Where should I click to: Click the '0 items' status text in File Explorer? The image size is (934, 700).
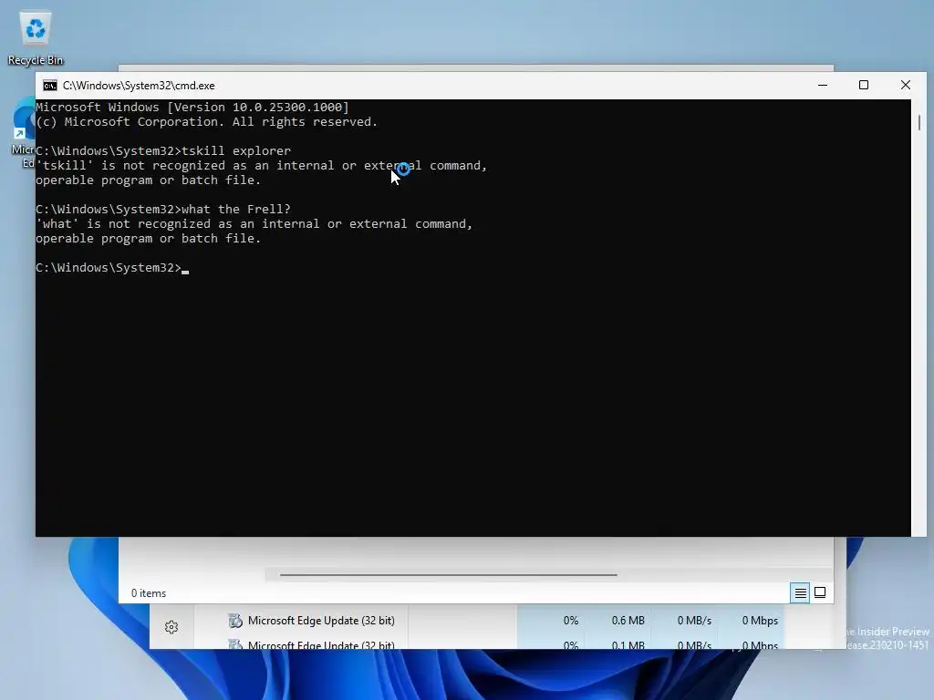tap(149, 593)
